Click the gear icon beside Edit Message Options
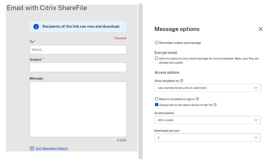 coord(32,148)
